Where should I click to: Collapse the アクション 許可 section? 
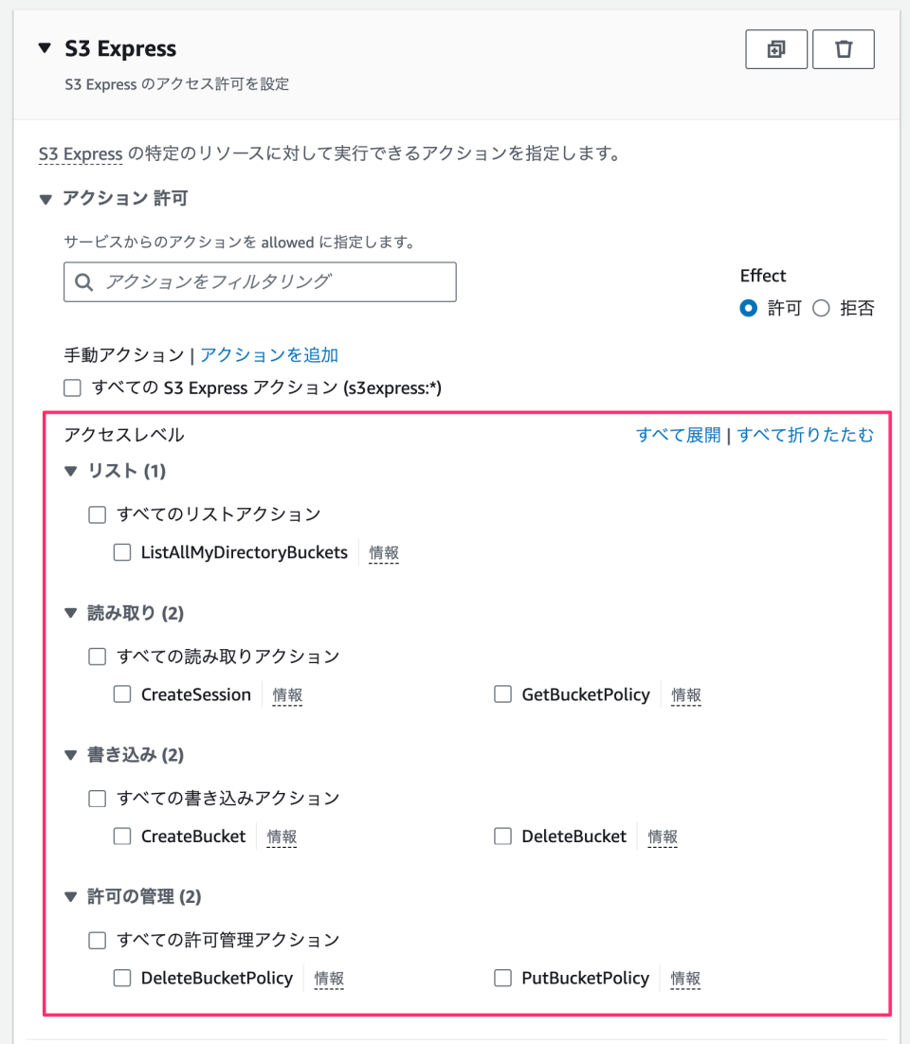(x=45, y=198)
